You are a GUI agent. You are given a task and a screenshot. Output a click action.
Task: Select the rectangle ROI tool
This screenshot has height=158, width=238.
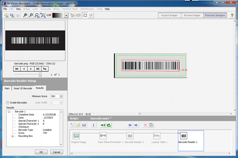(85, 15)
